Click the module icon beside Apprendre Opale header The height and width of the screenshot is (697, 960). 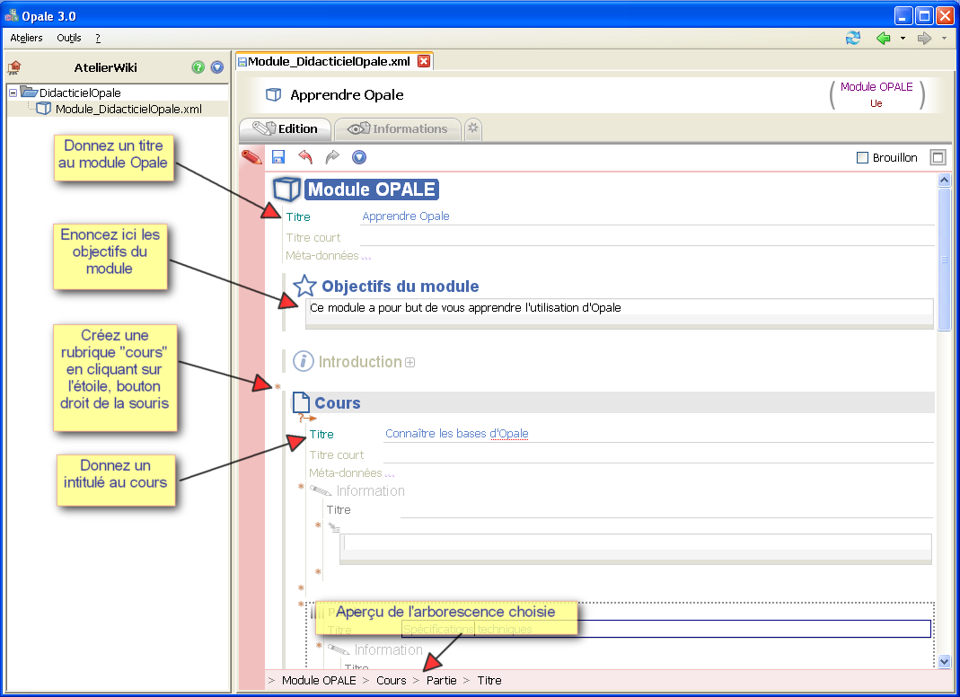pyautogui.click(x=274, y=95)
